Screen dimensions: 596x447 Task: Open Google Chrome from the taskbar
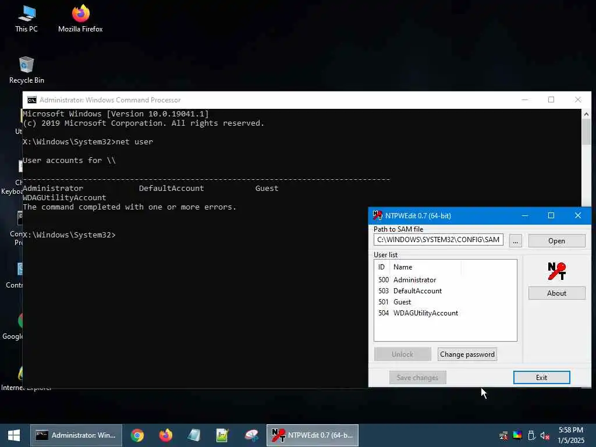(x=137, y=435)
